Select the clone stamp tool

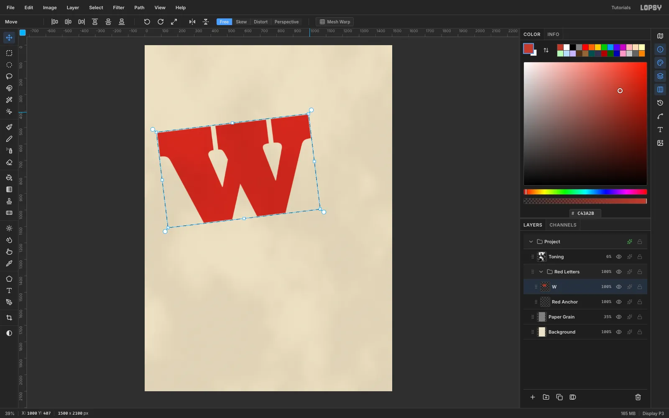[x=9, y=201]
